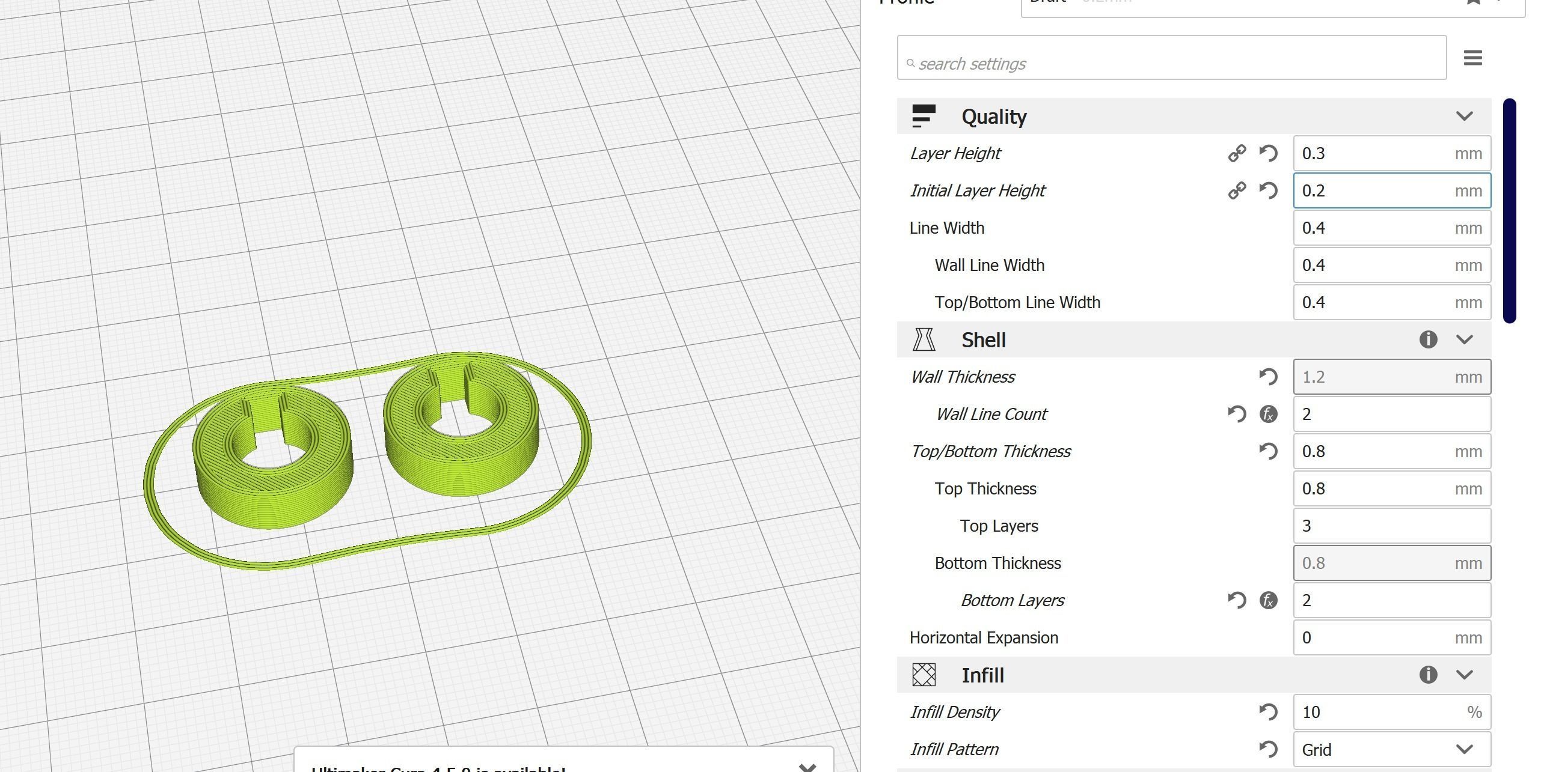Screen dimensions: 1541x772
Task: Click link icon next to Layer Height
Action: [x=1237, y=153]
